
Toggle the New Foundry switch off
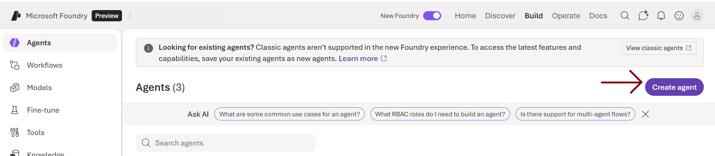[432, 16]
